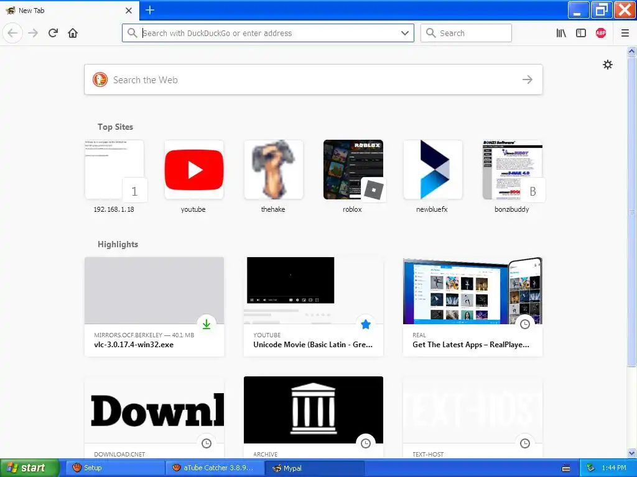The width and height of the screenshot is (637, 477).
Task: Click the Highlights section heading
Action: click(x=118, y=244)
